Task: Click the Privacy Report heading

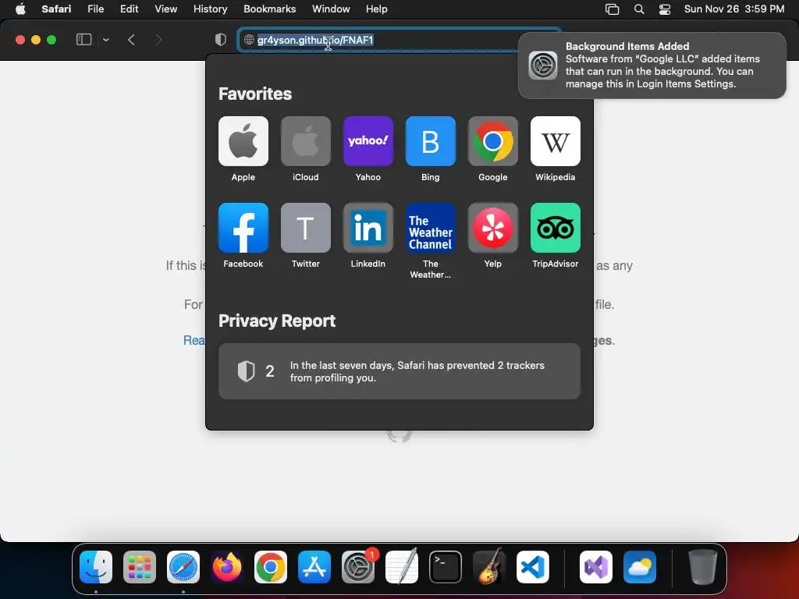Action: tap(277, 321)
